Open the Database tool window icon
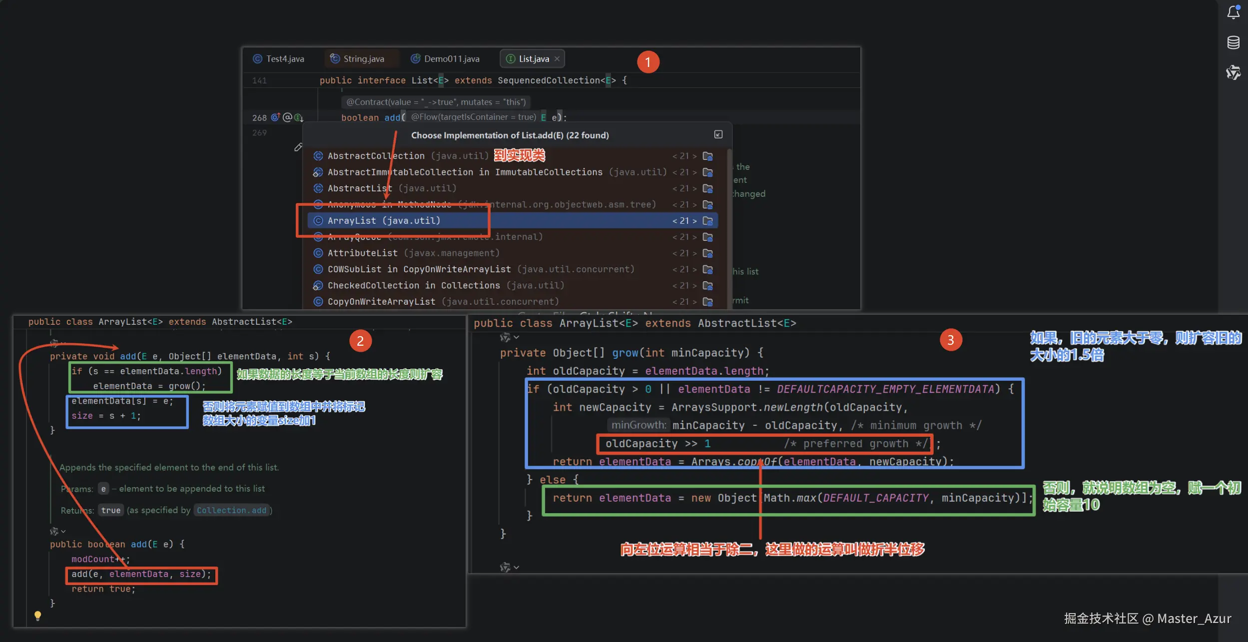Image resolution: width=1248 pixels, height=642 pixels. click(x=1233, y=42)
